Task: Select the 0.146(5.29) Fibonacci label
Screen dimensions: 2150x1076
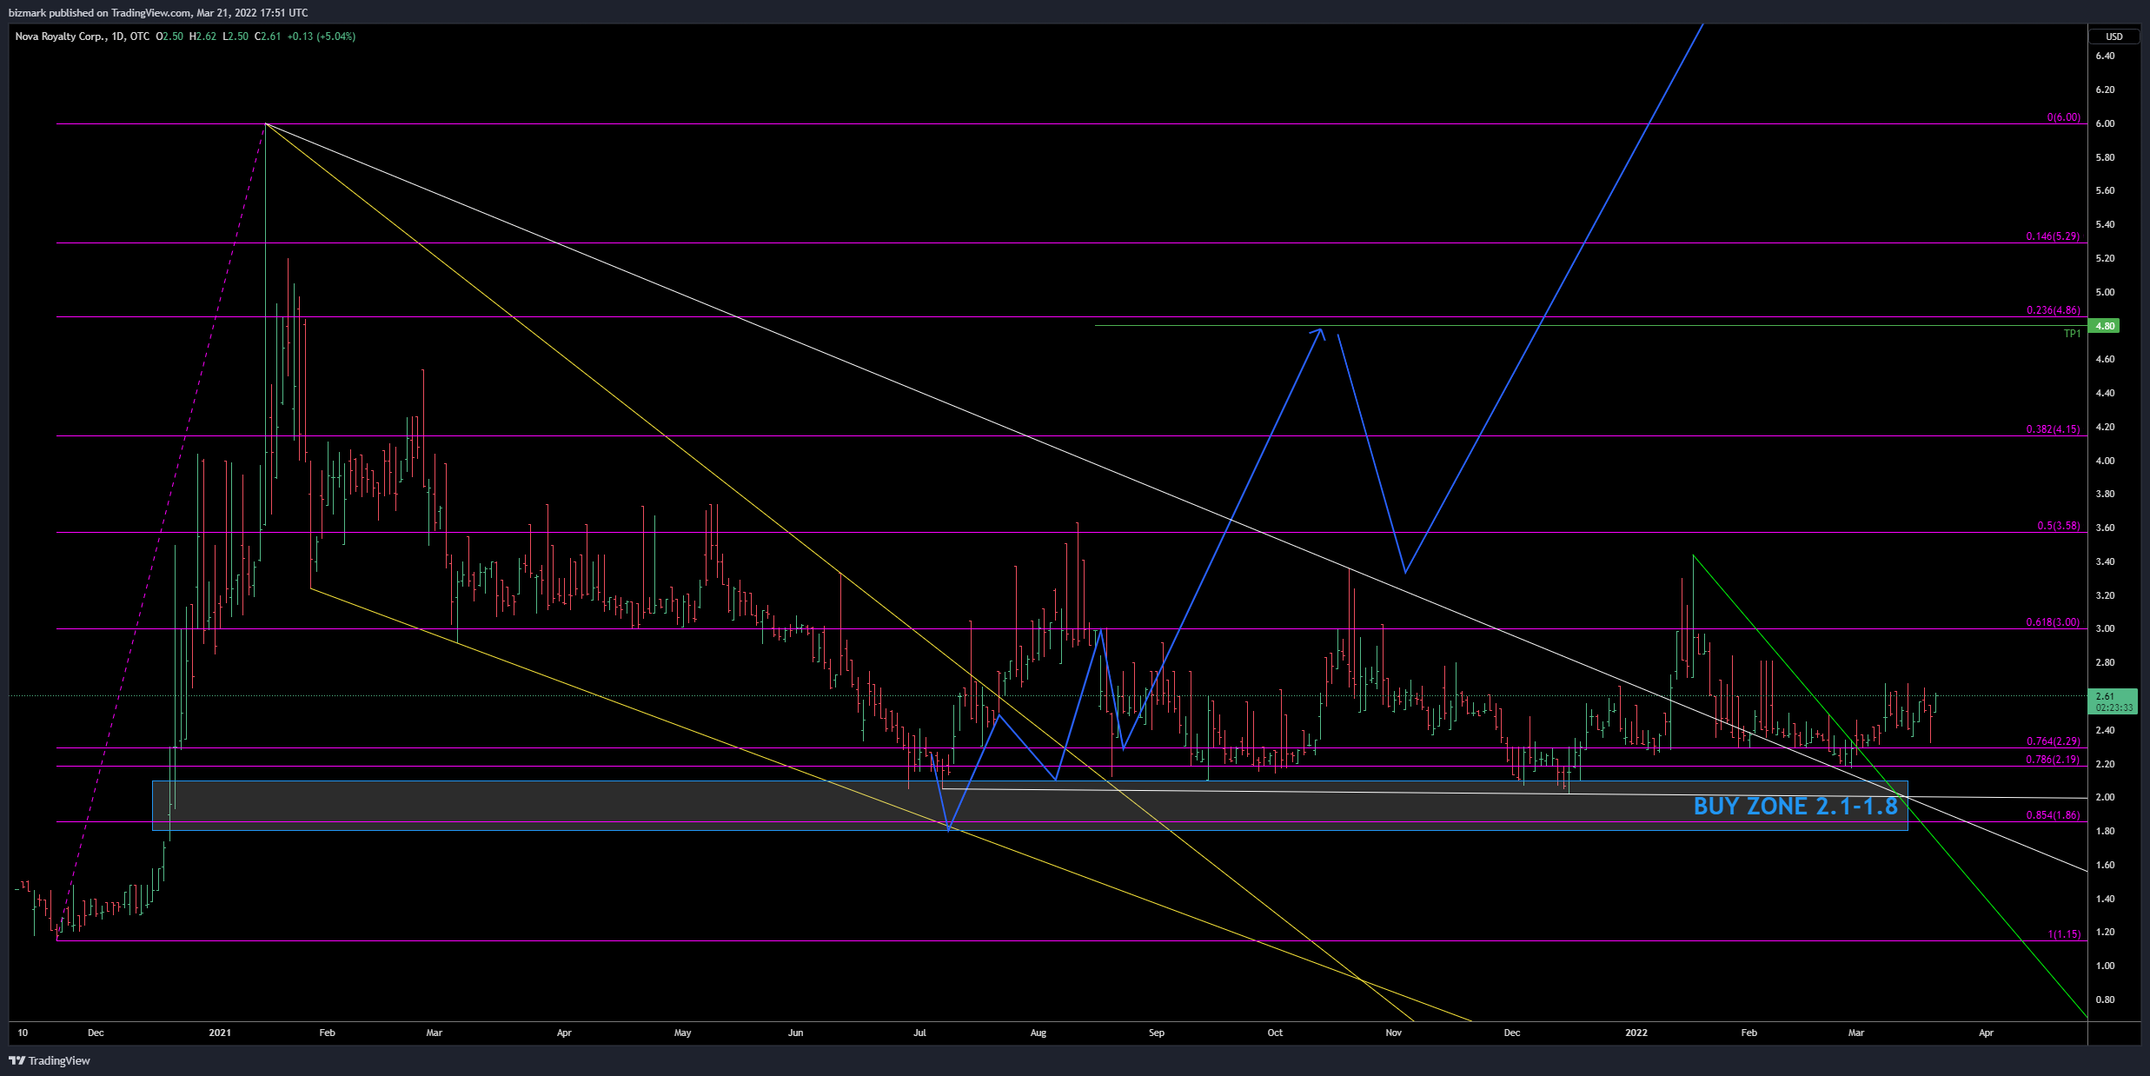Action: click(2053, 236)
